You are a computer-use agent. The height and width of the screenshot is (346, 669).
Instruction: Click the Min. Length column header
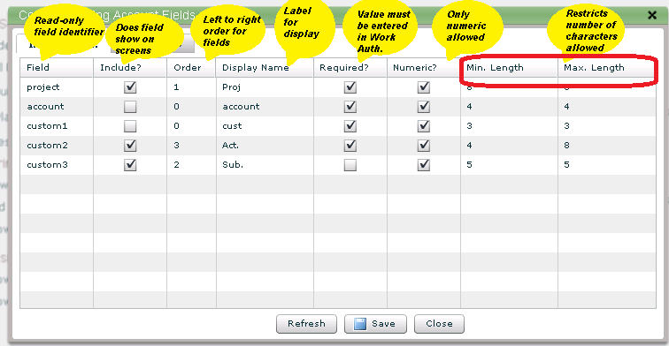coord(509,68)
